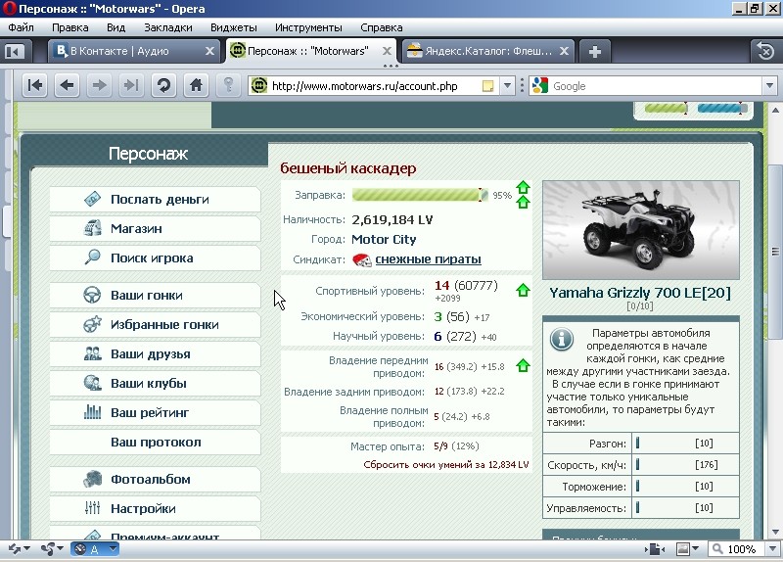Switch to the Яндекс.Каталог tab

point(487,51)
